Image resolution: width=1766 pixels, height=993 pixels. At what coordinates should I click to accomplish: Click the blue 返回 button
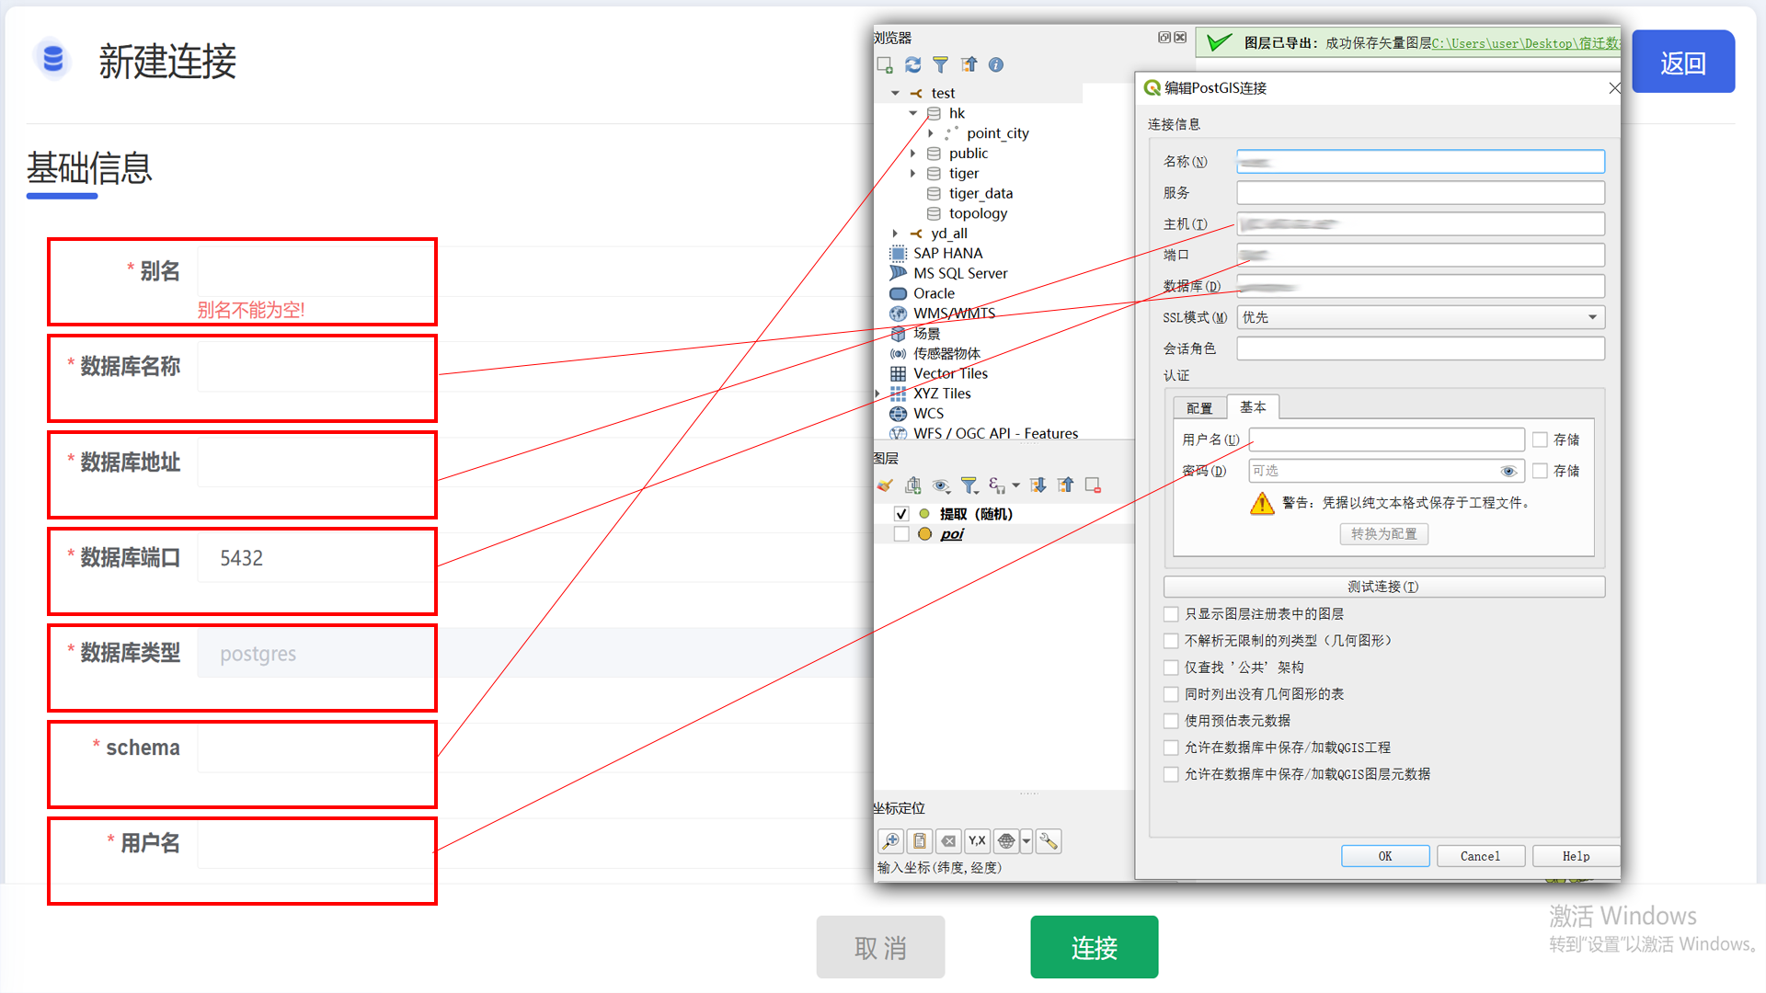tap(1683, 63)
